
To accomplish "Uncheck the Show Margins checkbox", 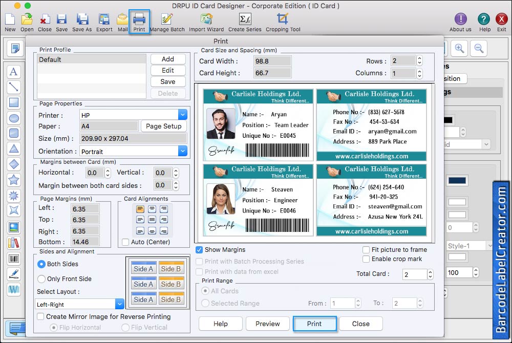I will tap(199, 250).
